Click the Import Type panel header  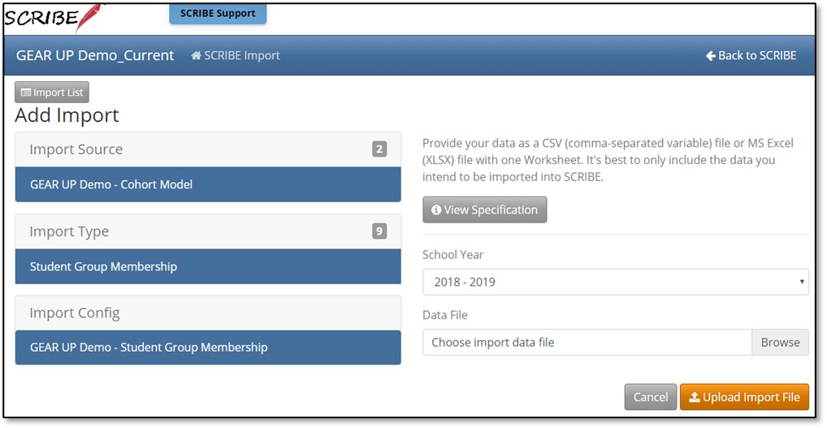pos(208,231)
